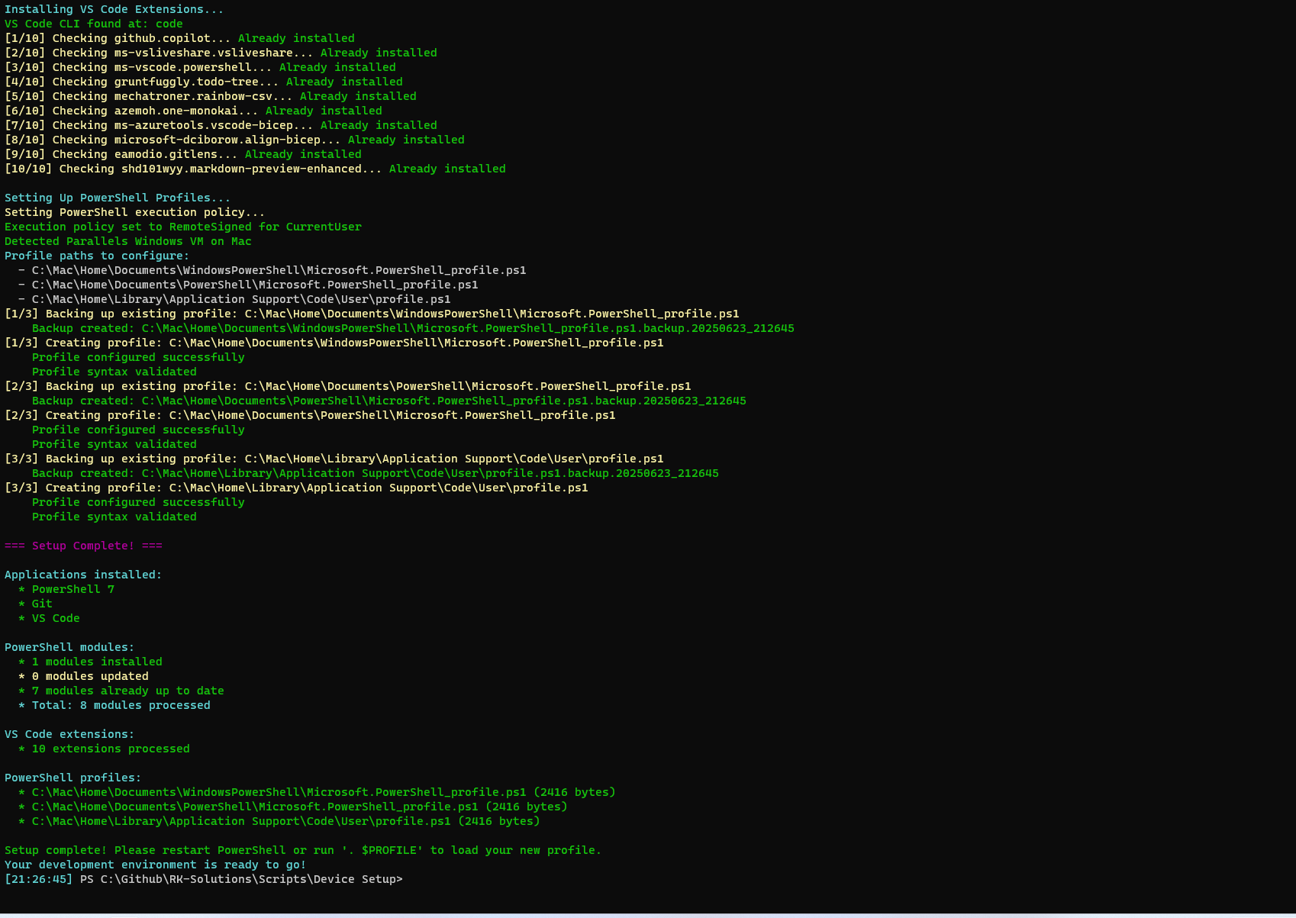
Task: Click "Already installed" beside markdown-preview-enhanced
Action: (x=447, y=169)
